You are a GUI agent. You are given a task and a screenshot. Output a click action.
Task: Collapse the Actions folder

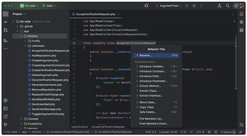21,36
